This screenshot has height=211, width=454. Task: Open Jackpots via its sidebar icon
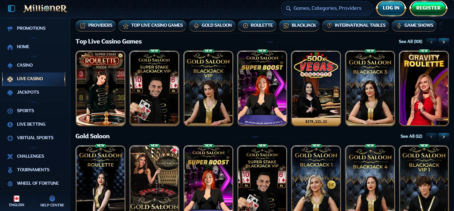[x=10, y=92]
